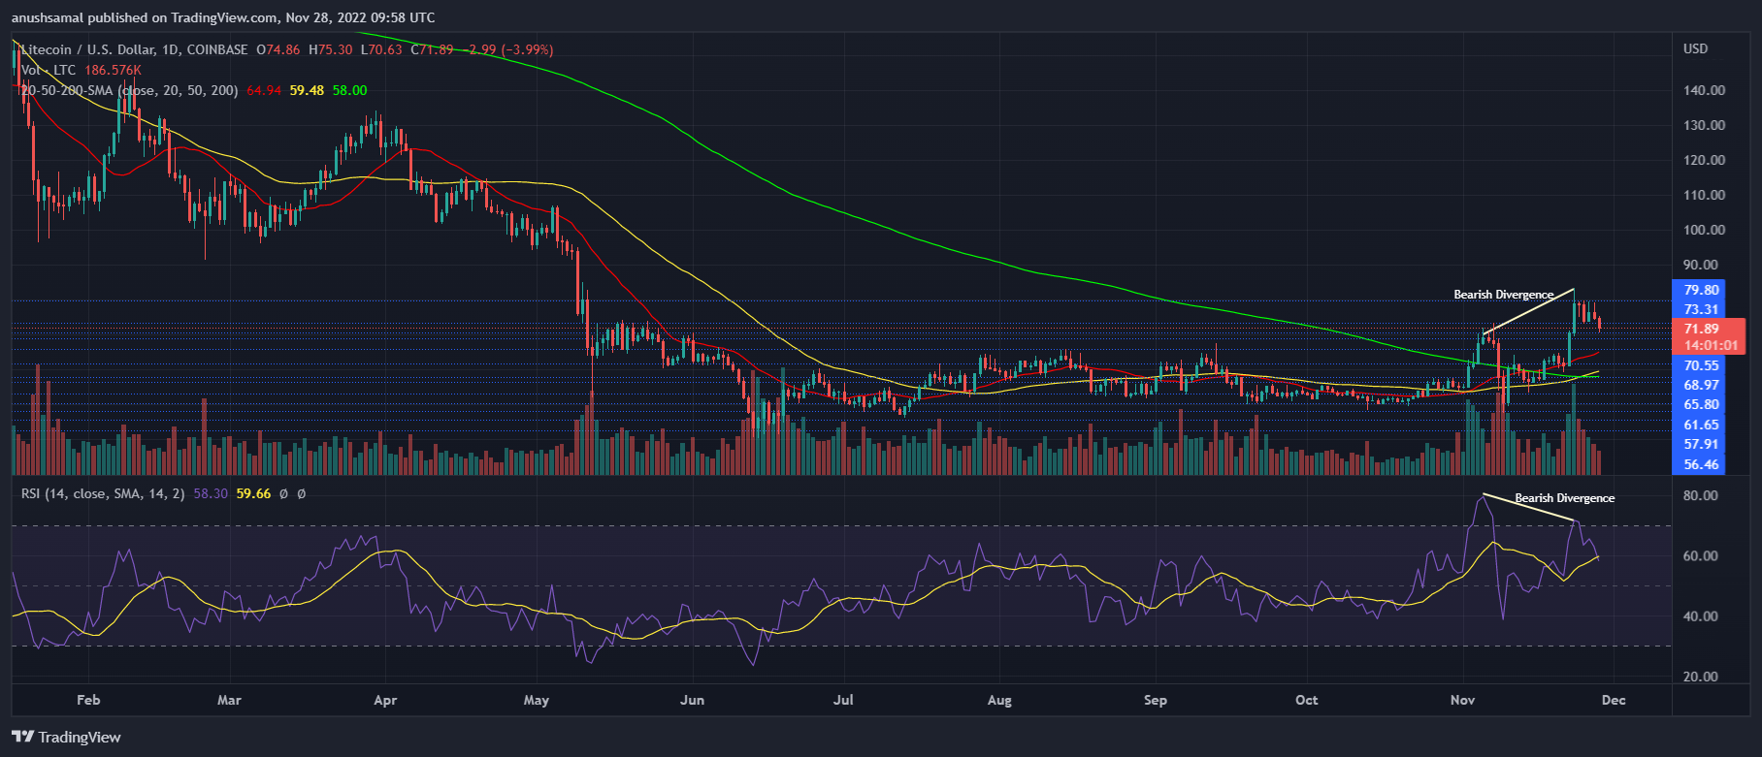Click the May label on time axis
The height and width of the screenshot is (757, 1762).
coord(537,700)
